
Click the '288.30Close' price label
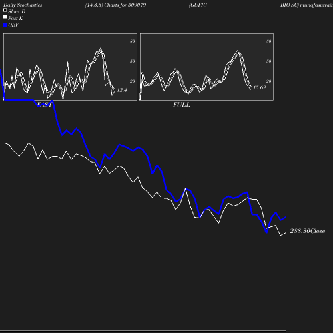tap(308, 231)
